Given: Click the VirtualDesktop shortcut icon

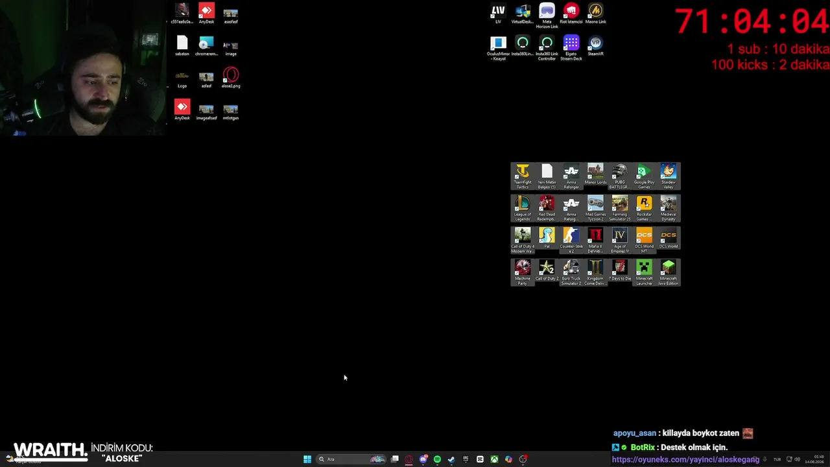Looking at the screenshot, I should coord(523,14).
